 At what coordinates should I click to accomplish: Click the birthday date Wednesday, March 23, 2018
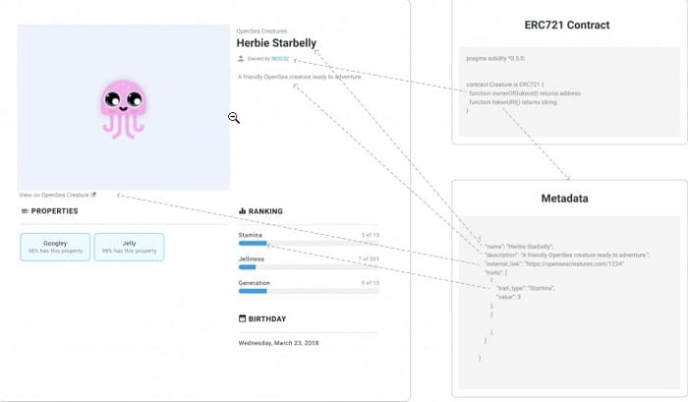278,343
